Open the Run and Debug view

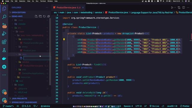pyautogui.click(x=4, y=34)
